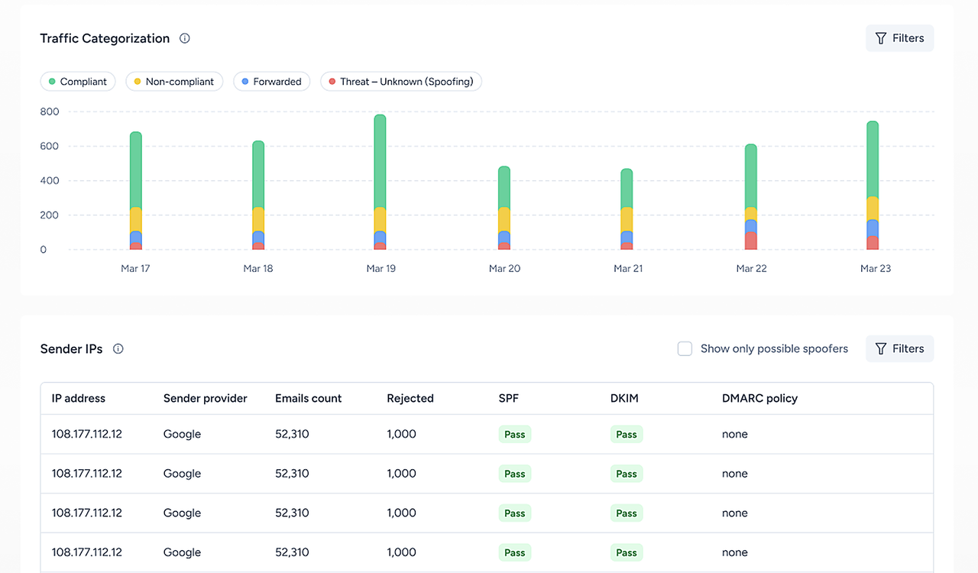Viewport: 978px width, 573px height.
Task: Click the Sender IPs heading
Action: (x=71, y=348)
